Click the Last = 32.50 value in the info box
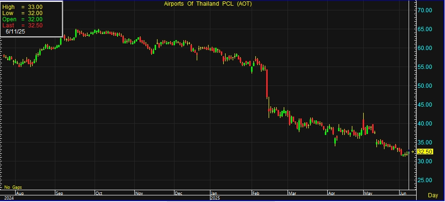The width and height of the screenshot is (445, 202). [x=22, y=25]
